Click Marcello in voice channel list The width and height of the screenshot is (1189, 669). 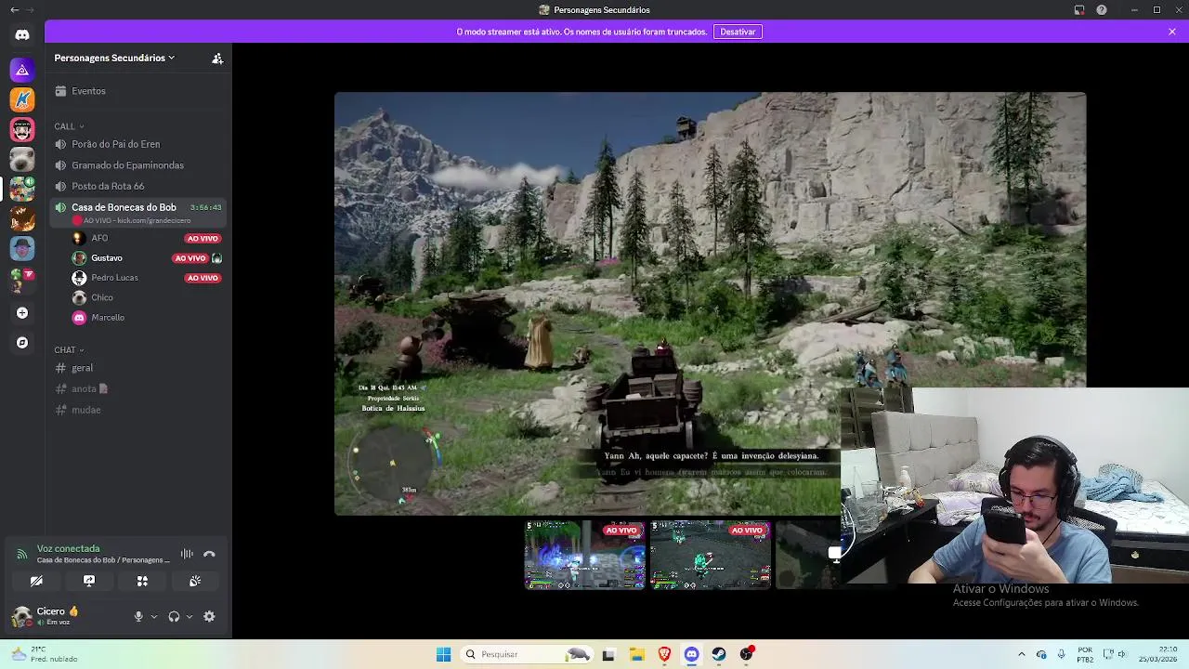(x=146, y=318)
